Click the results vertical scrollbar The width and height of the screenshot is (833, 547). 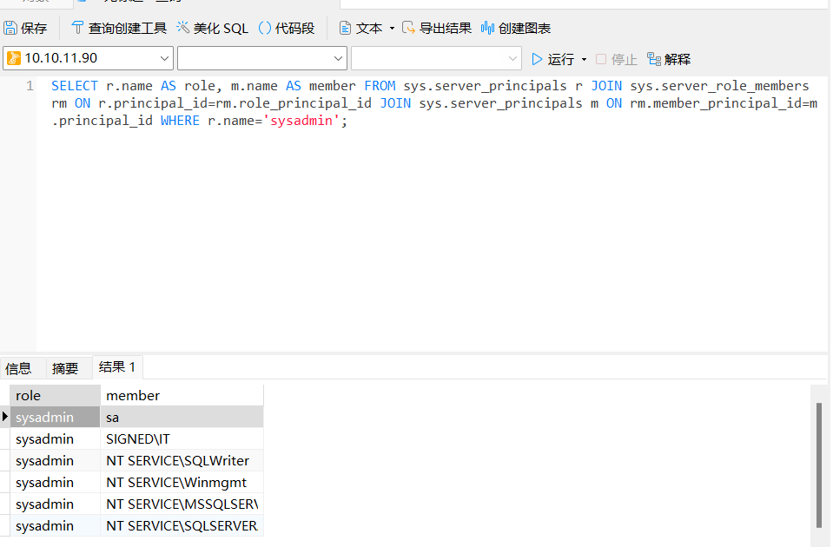pos(819,465)
